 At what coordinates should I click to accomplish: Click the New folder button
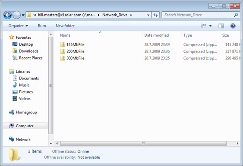[x=65, y=26]
